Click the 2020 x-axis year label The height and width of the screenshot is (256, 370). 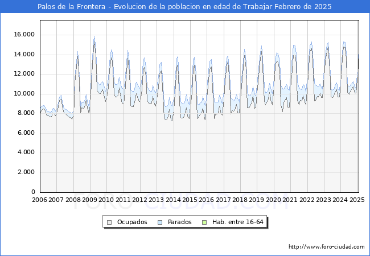click(x=273, y=200)
